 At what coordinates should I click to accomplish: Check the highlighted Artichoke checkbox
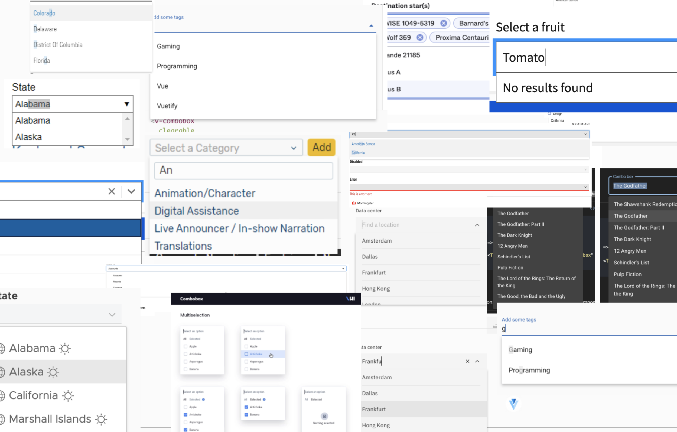[x=246, y=354]
